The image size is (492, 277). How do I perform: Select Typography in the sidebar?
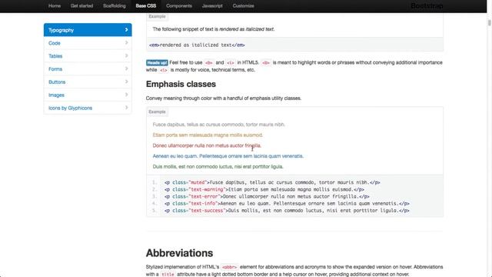[x=88, y=30]
